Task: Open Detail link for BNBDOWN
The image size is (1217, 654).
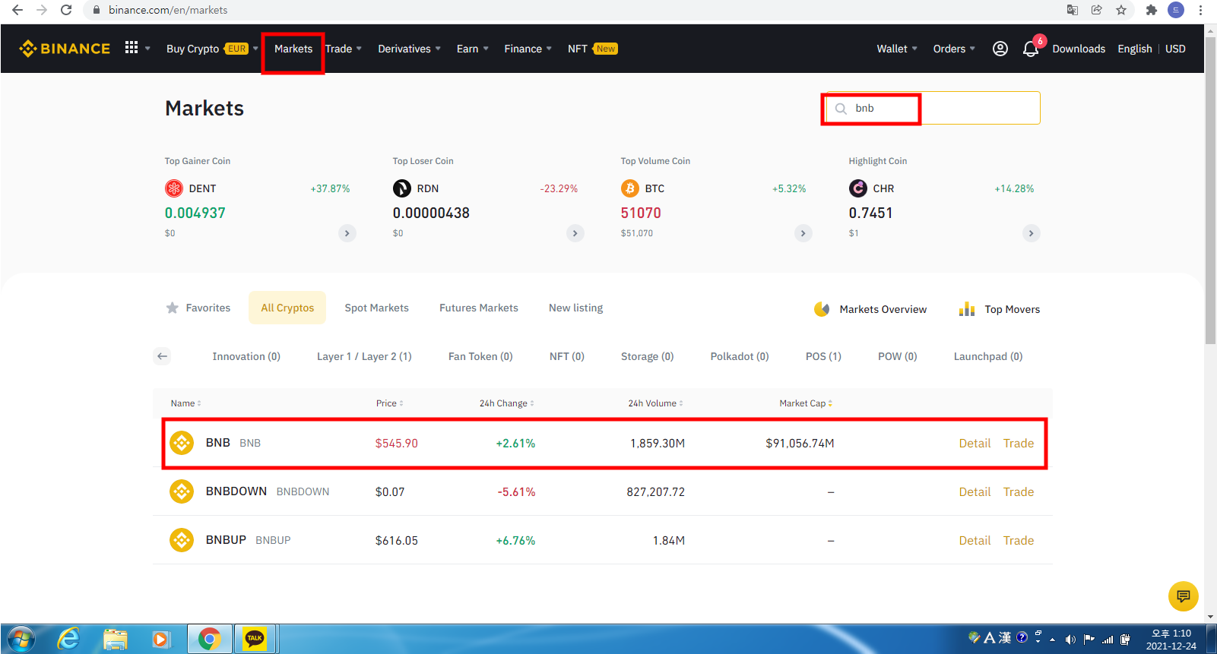Action: pos(975,492)
